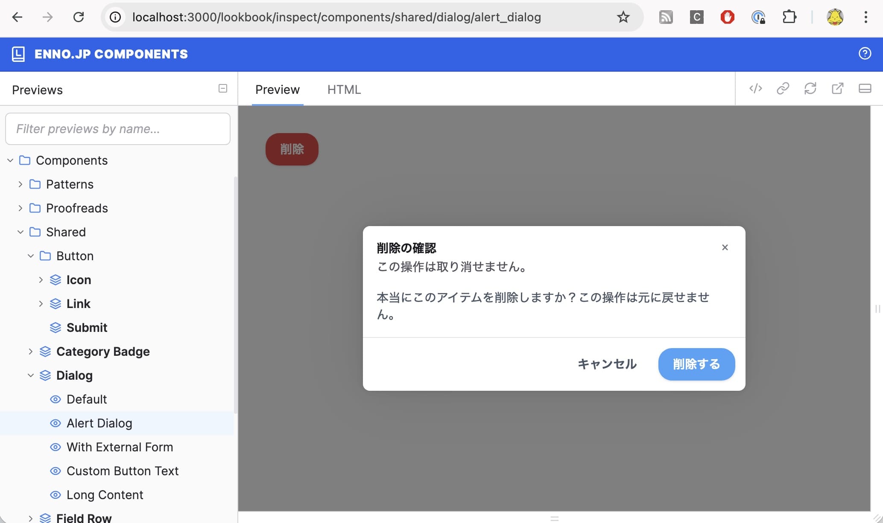Select the Long Content preview
The height and width of the screenshot is (523, 883).
click(105, 495)
